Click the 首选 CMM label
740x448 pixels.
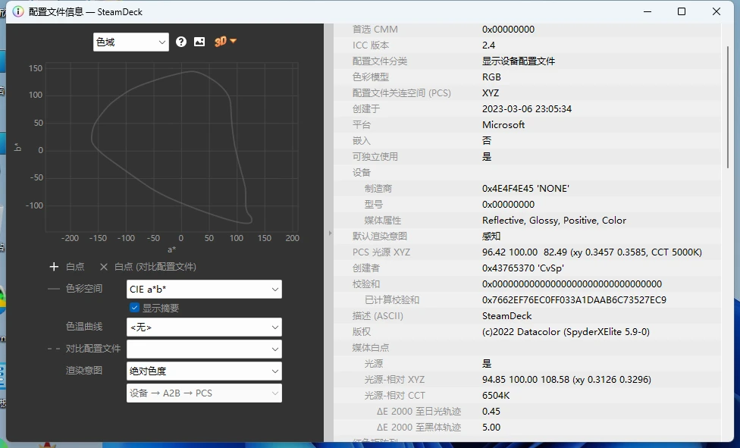pyautogui.click(x=375, y=30)
